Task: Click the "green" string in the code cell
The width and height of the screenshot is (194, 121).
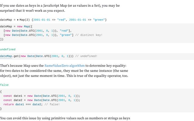Action: pyautogui.click(x=66, y=35)
